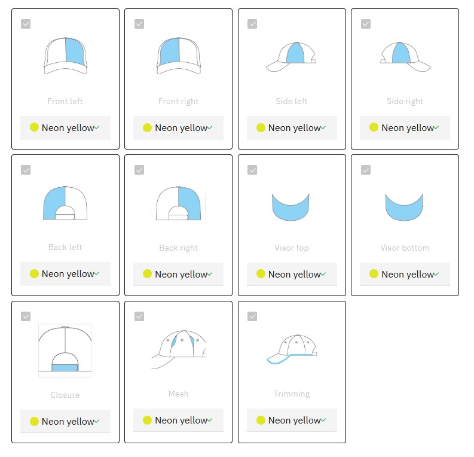Select the Front right cap illustration

(x=178, y=56)
